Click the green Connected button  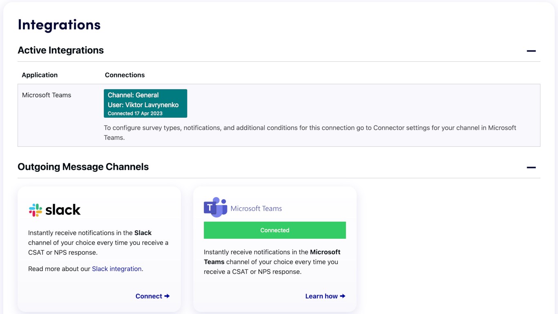tap(275, 230)
